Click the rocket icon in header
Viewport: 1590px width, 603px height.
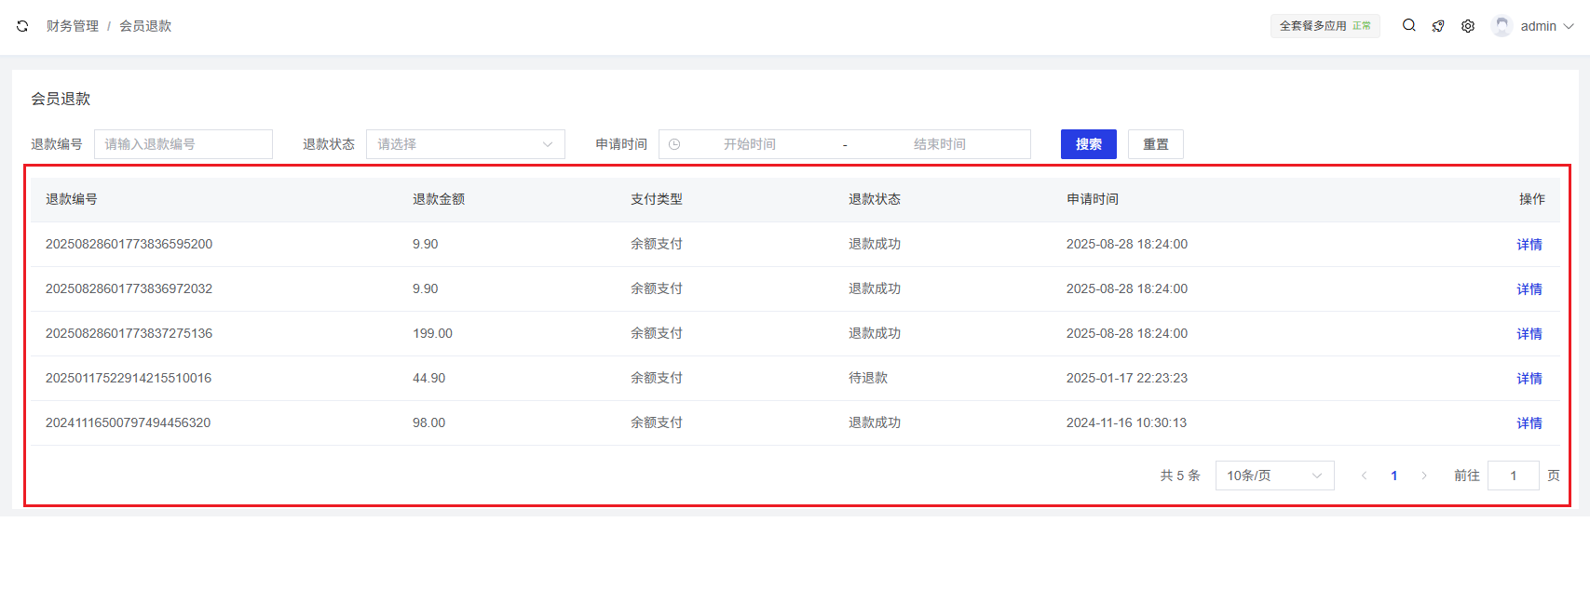[x=1438, y=26]
